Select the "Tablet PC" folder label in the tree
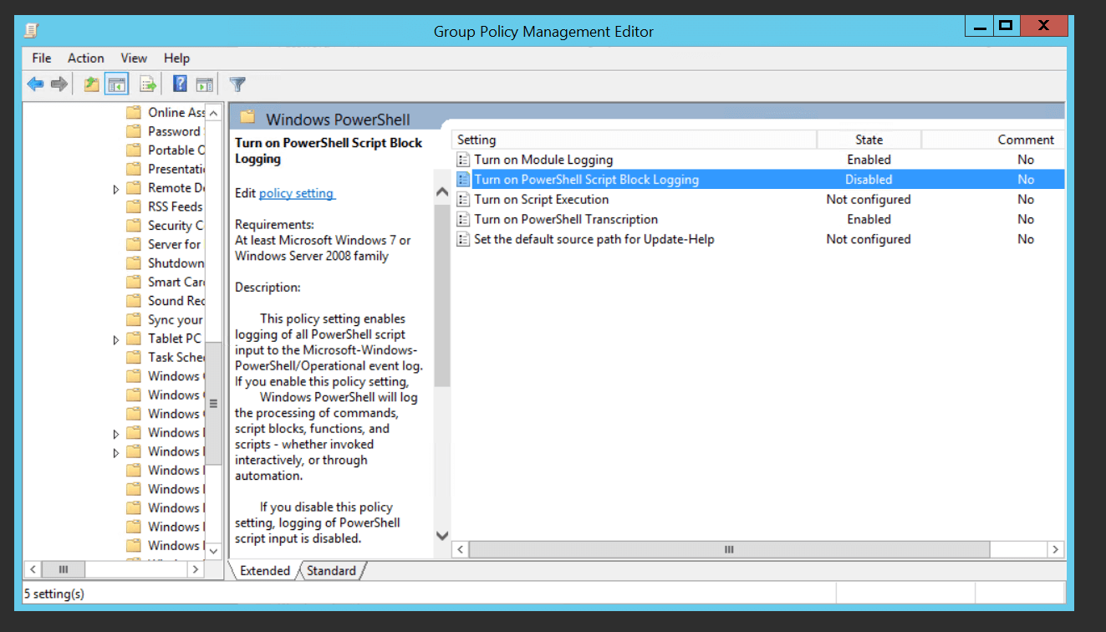Screen dimensions: 1106x632 click(x=175, y=338)
